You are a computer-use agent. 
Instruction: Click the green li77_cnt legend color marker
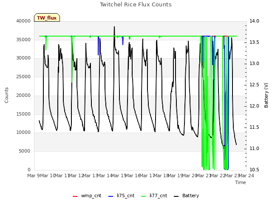click(x=143, y=196)
